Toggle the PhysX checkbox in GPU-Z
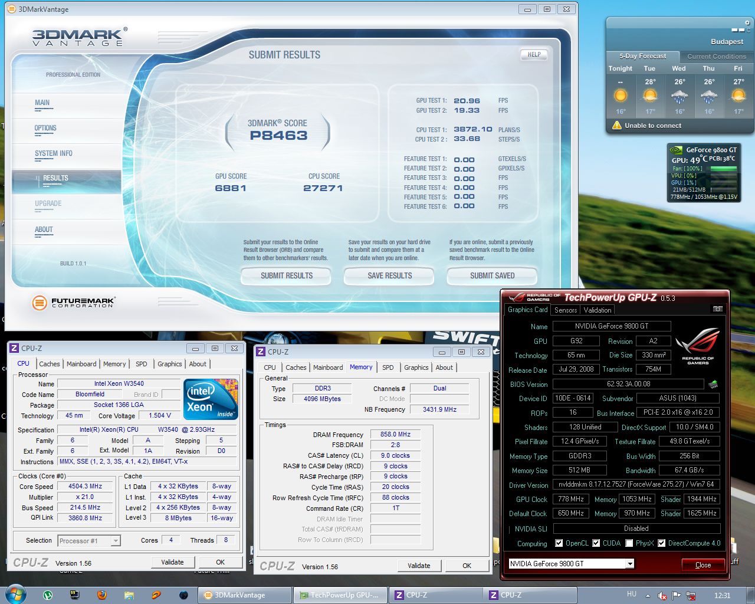 coord(629,543)
